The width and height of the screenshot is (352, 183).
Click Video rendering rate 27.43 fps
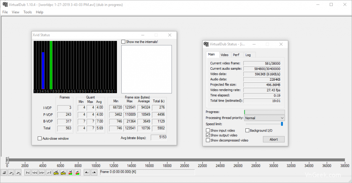coord(262,90)
